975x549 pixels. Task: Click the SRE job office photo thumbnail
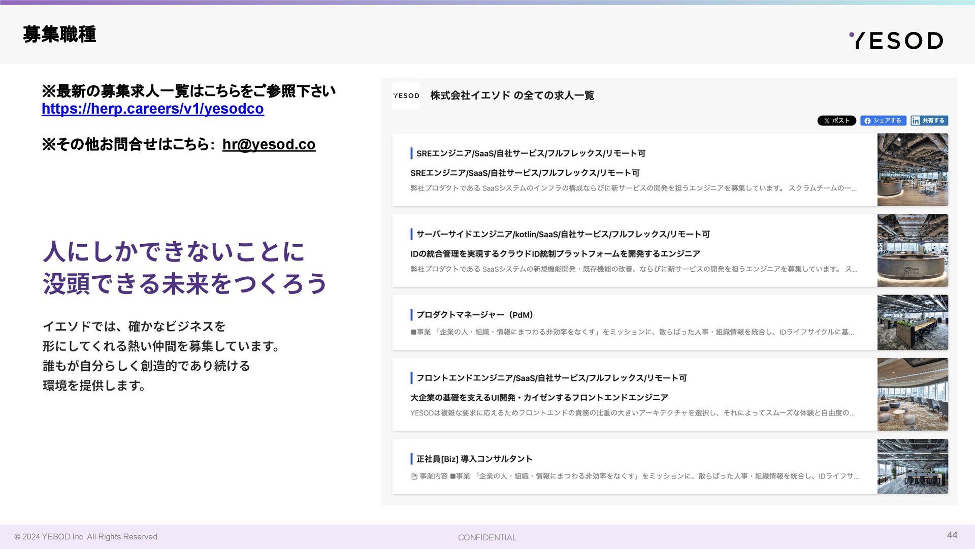click(x=912, y=170)
